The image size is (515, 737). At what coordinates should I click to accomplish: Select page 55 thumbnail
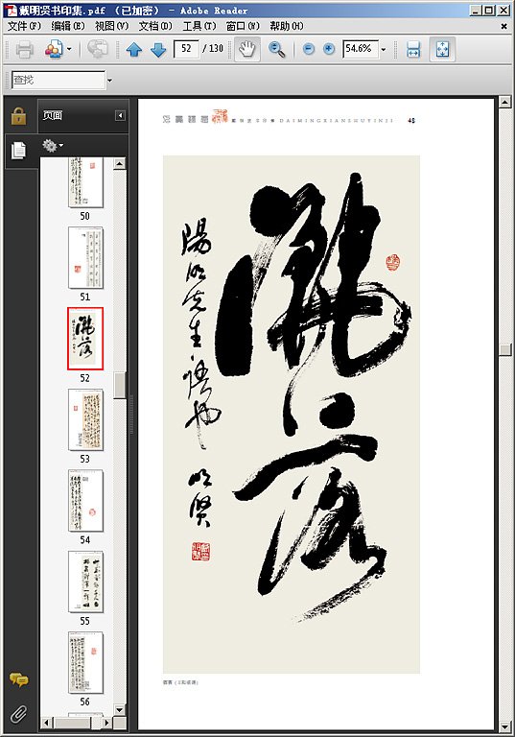pyautogui.click(x=85, y=582)
